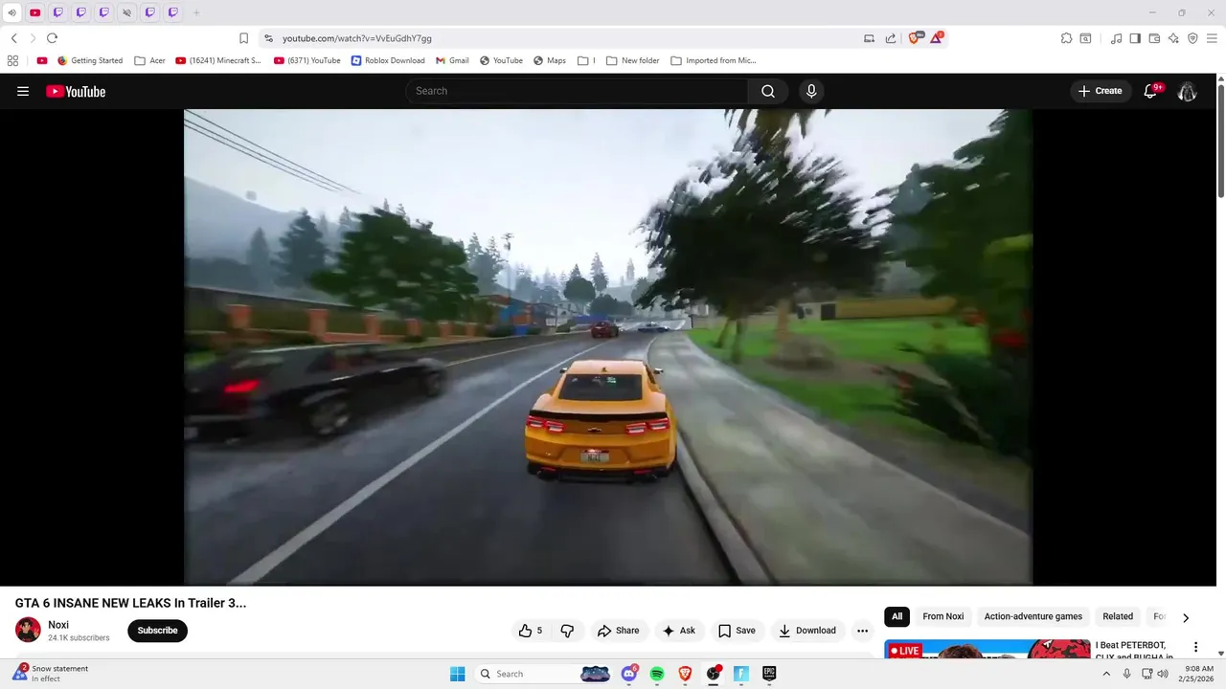Open Brave Shields lion icon
Viewport: 1226px width, 689px height.
pyautogui.click(x=915, y=38)
